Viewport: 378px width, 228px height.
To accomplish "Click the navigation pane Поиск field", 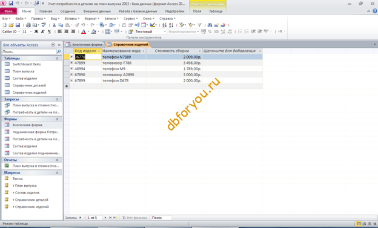I will coord(29,51).
